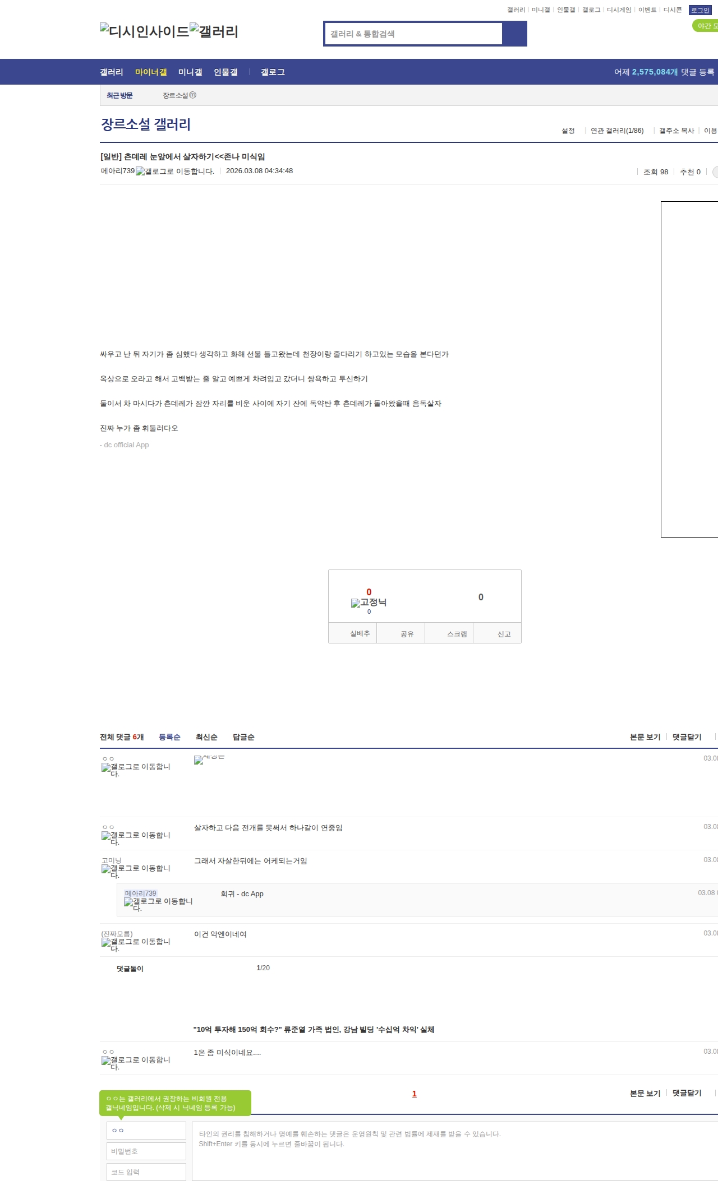Click gallog icon beside 살자하고 다음 전개 comment
This screenshot has height=1181, width=718.
click(136, 838)
